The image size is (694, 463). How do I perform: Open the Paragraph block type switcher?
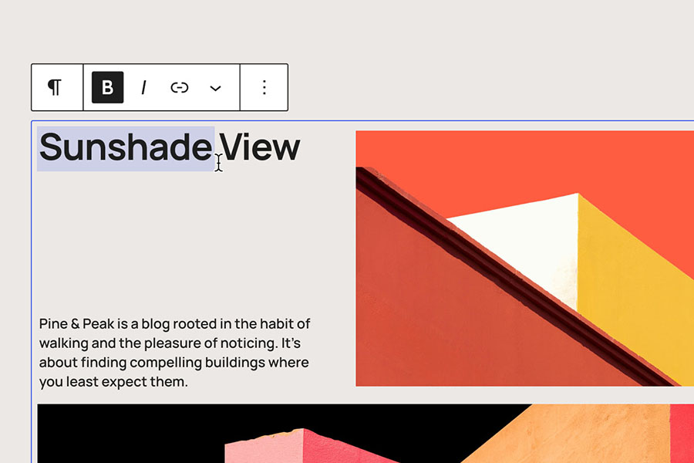click(55, 87)
